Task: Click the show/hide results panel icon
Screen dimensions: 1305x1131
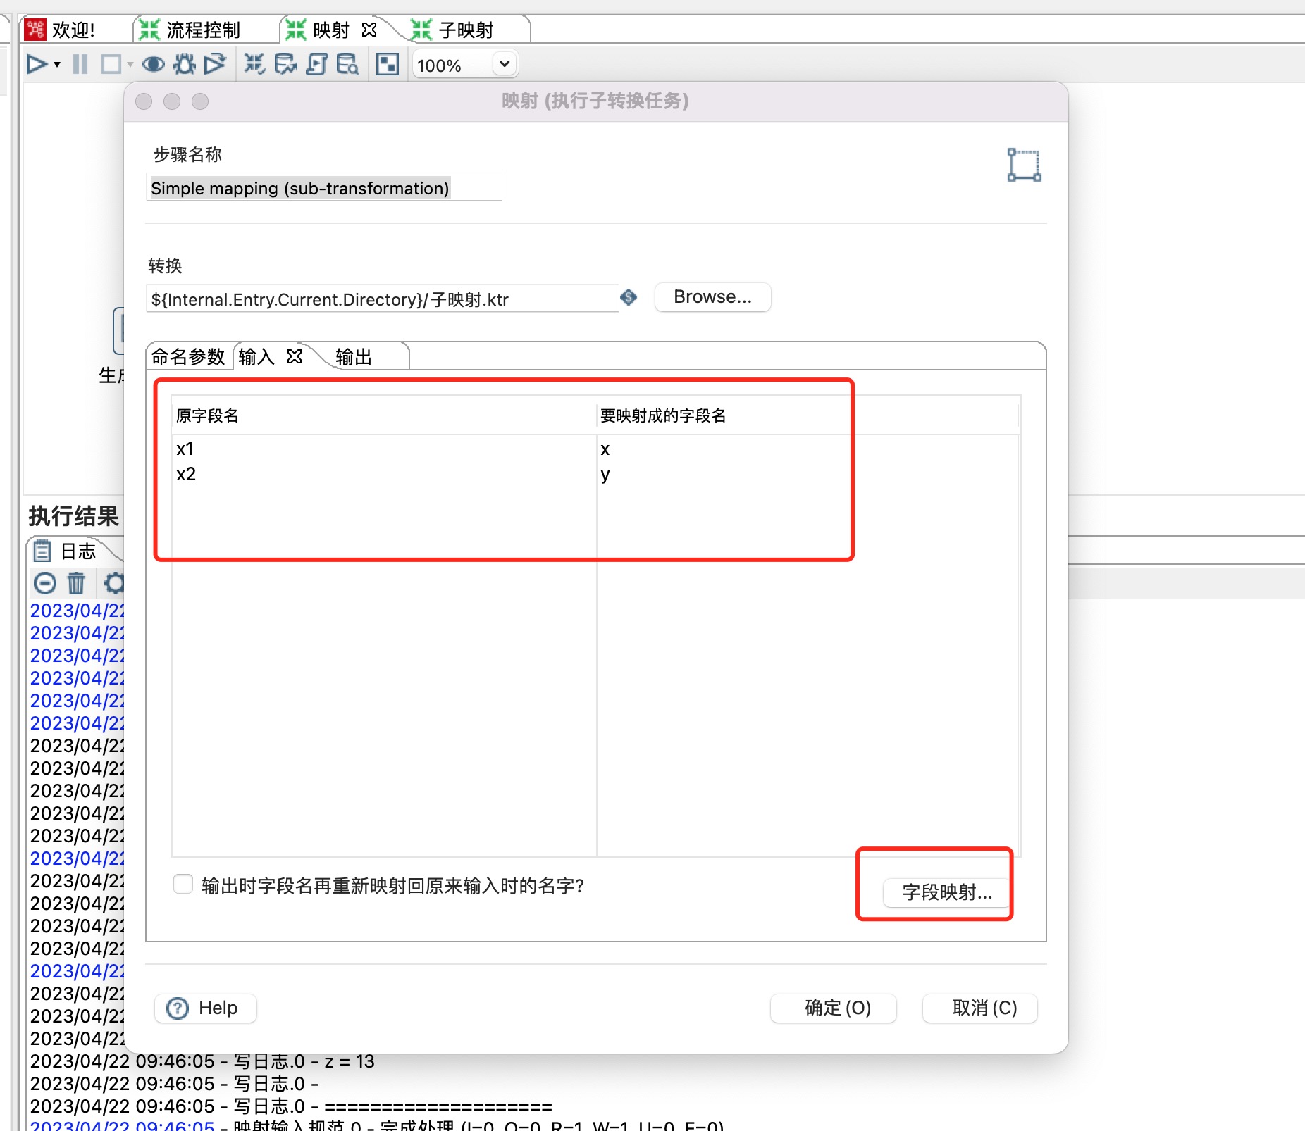Action: point(387,65)
